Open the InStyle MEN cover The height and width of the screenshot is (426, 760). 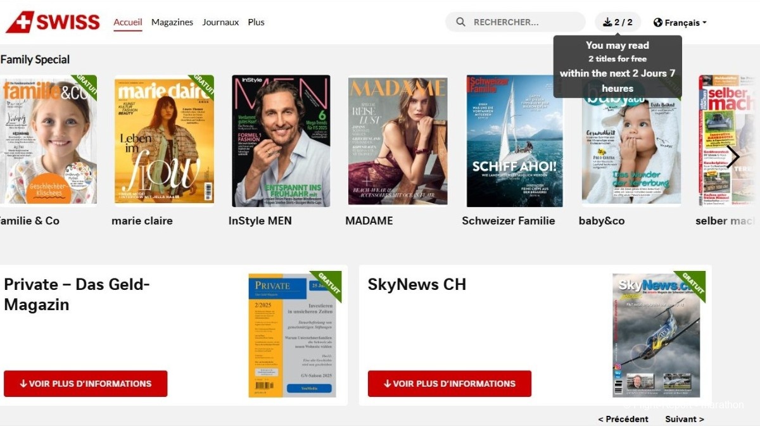point(281,141)
